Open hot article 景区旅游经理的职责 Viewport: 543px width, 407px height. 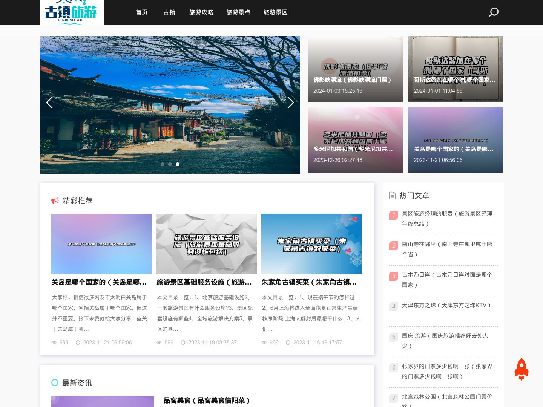point(447,219)
